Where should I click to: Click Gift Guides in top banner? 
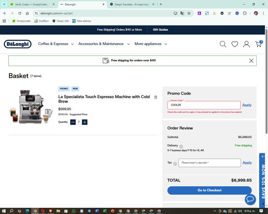[160, 30]
